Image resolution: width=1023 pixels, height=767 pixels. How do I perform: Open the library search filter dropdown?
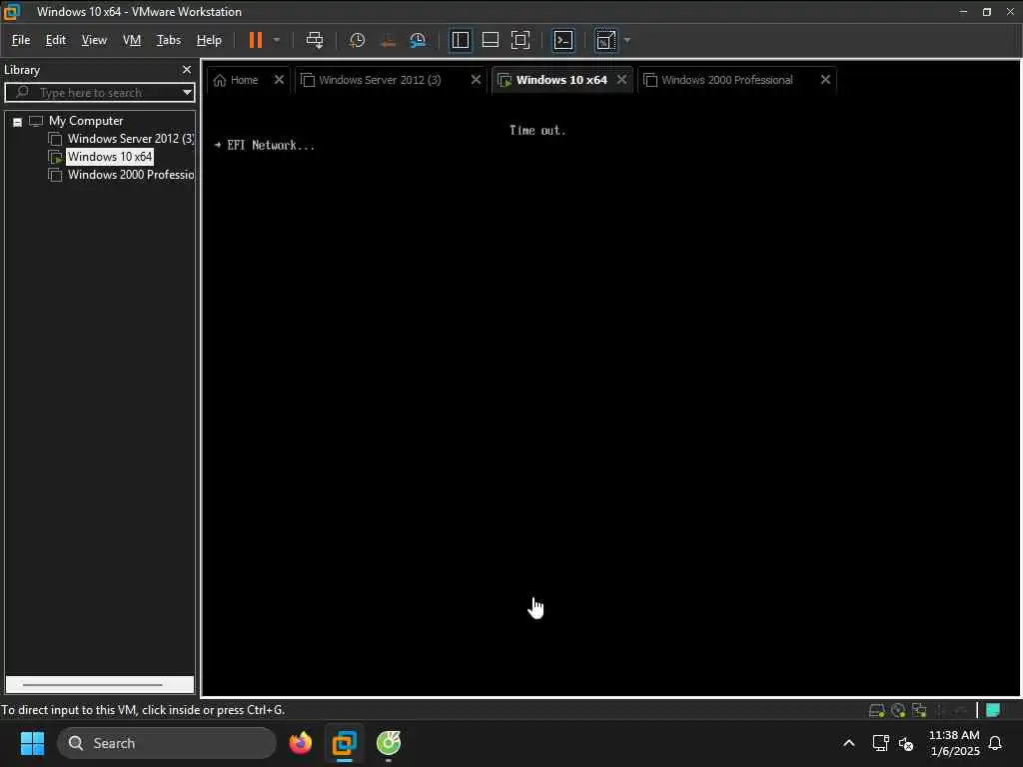pos(187,93)
